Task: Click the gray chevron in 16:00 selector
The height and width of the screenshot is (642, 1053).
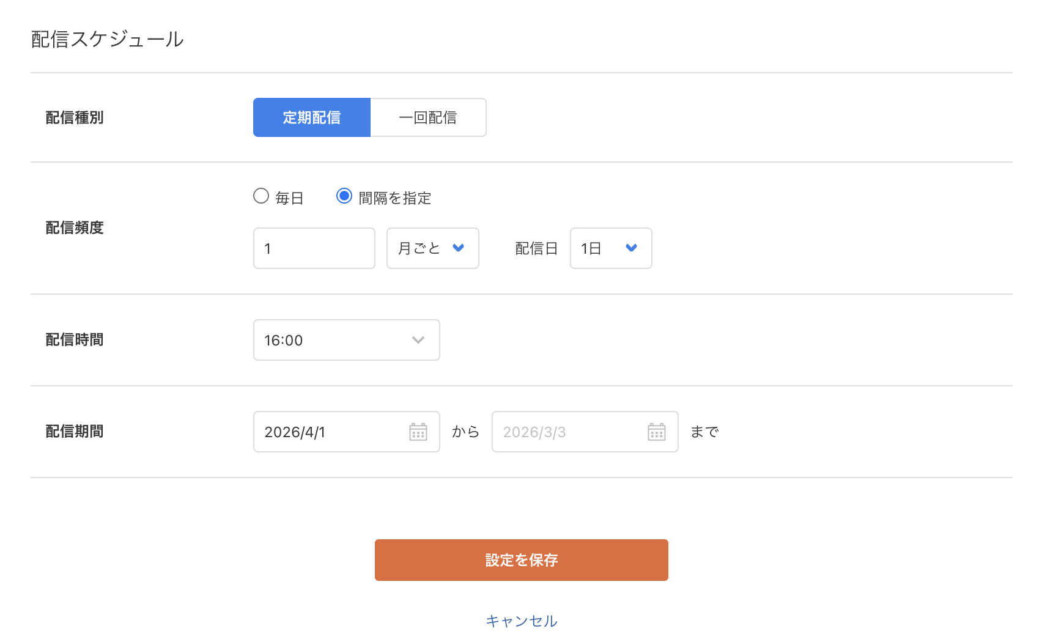Action: point(418,340)
